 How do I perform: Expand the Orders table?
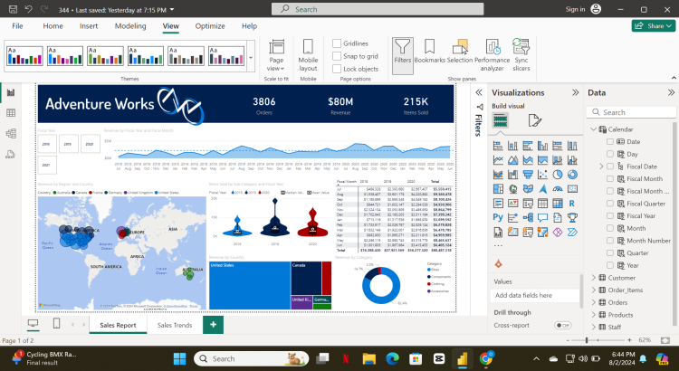coord(594,302)
